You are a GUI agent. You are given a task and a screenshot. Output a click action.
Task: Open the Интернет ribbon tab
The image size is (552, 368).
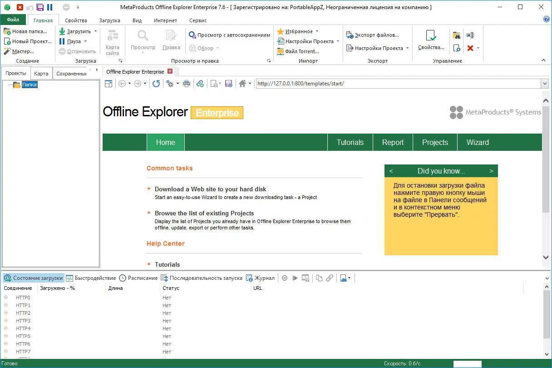pos(165,20)
